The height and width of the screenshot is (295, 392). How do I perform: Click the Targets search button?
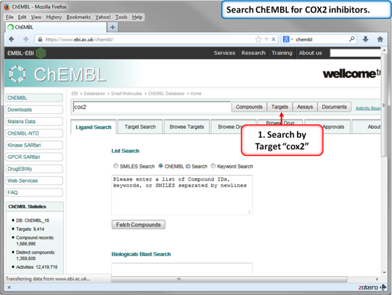(279, 107)
